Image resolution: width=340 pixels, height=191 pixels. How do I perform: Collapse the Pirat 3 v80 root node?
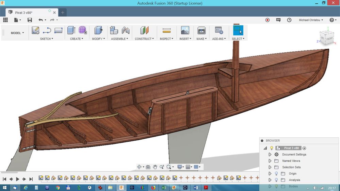[x=265, y=148]
